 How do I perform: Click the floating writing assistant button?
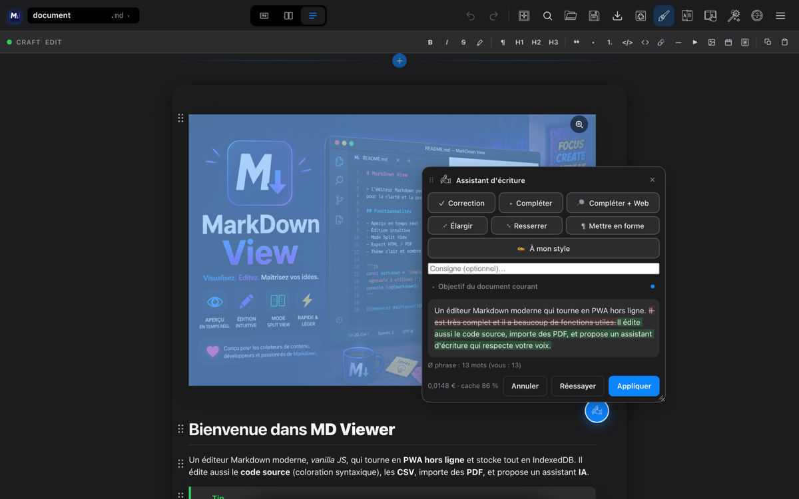(x=597, y=411)
